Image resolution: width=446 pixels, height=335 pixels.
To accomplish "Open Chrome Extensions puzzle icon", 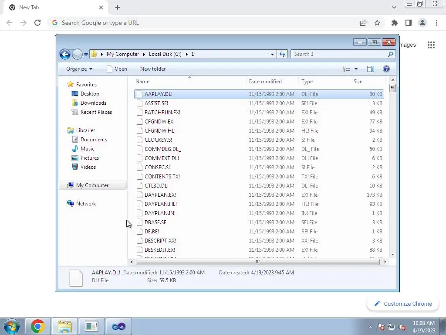I will (x=394, y=23).
